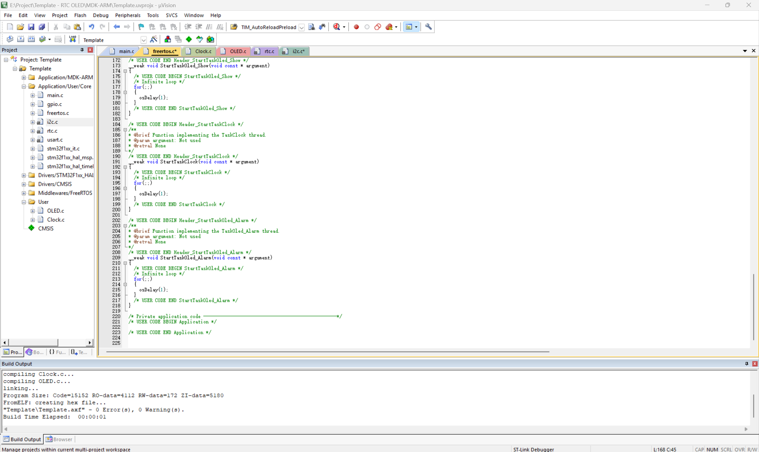Click the Build target files icon
This screenshot has height=452, width=759.
click(x=20, y=39)
